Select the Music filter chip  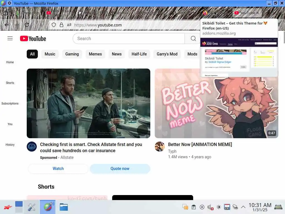pyautogui.click(x=50, y=54)
